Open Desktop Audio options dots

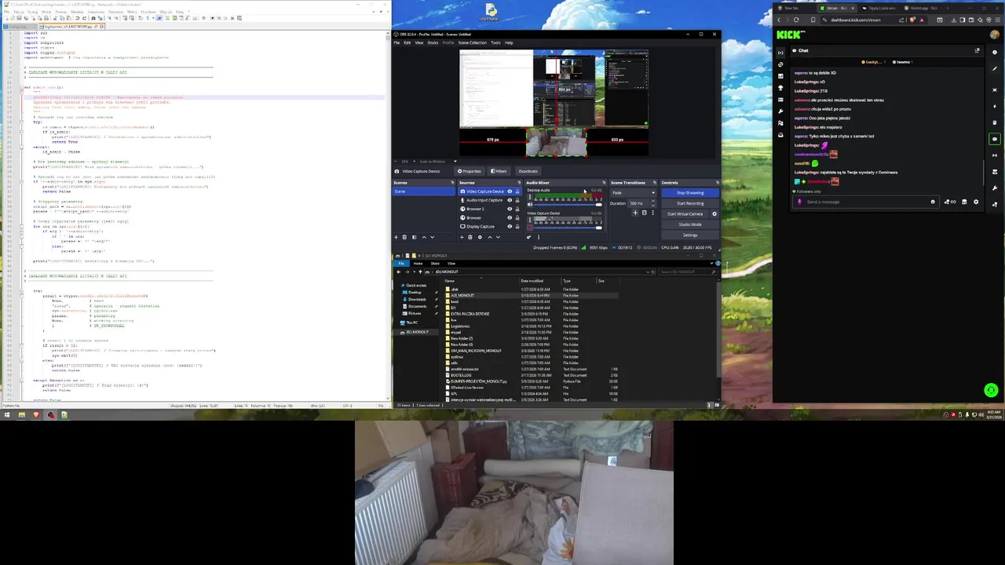[530, 197]
